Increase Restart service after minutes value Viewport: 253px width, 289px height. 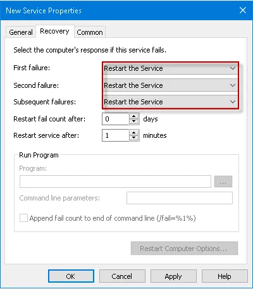click(x=133, y=133)
